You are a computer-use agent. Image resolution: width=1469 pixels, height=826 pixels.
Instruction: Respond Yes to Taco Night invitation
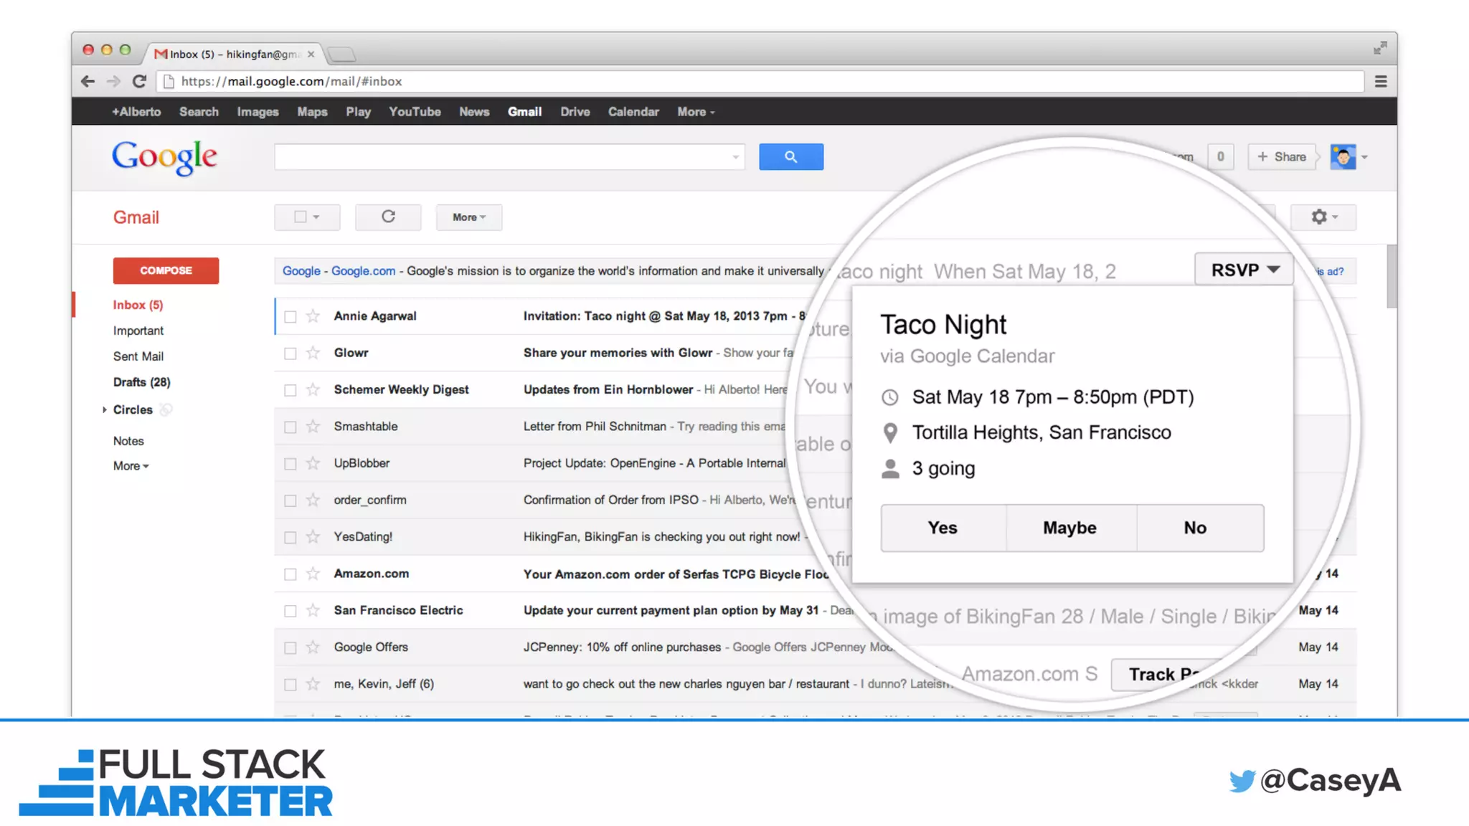[942, 528]
